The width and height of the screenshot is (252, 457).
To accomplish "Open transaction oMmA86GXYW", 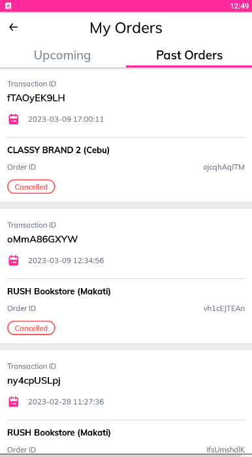I will 42,240.
